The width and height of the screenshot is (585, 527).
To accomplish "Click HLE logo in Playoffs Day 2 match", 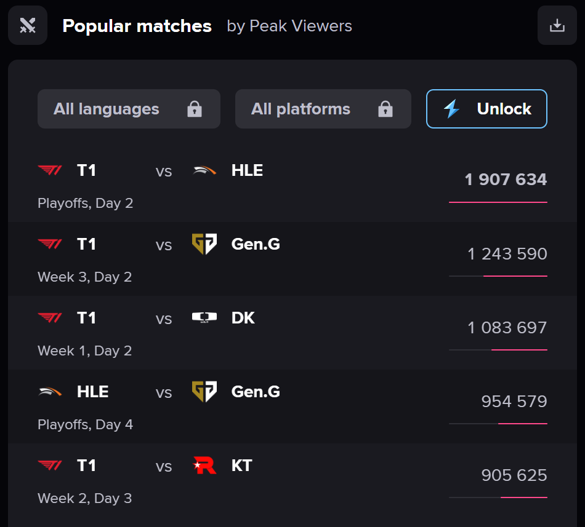I will (x=204, y=170).
